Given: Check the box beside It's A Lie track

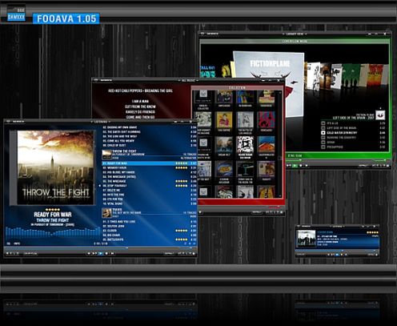Looking at the screenshot, I should coord(323,123).
